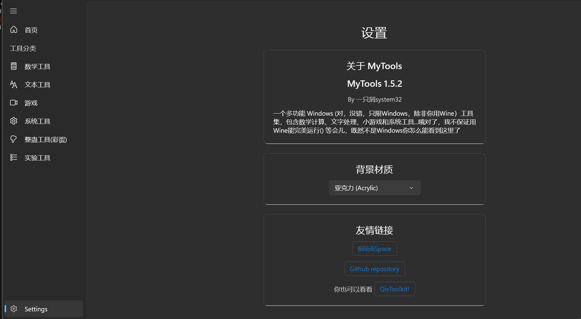Viewport: 581px width, 319px height.
Task: Click the list icon beside 实验工具
Action: click(x=14, y=157)
